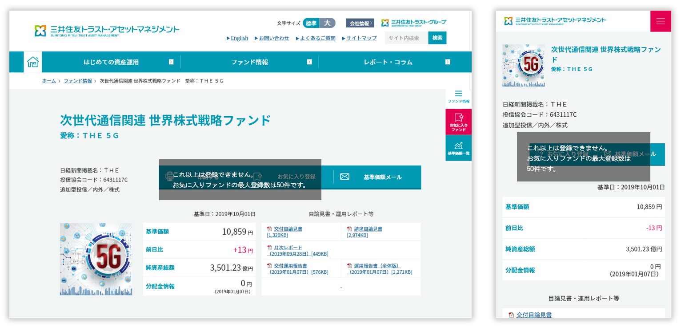The width and height of the screenshot is (681, 331).
Task: Click the PDF icon beside 交付運用報告書
Action: (x=269, y=265)
